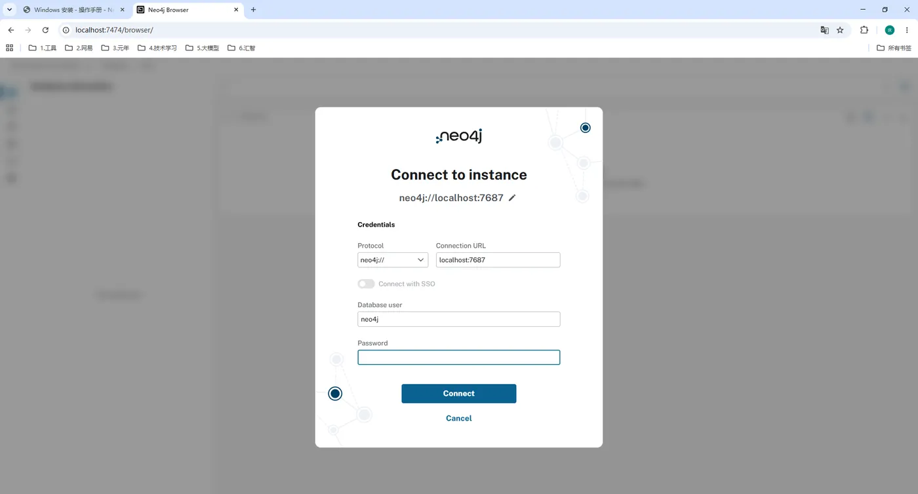
Task: Open the Protocol dropdown showing neo4j://
Action: [393, 260]
